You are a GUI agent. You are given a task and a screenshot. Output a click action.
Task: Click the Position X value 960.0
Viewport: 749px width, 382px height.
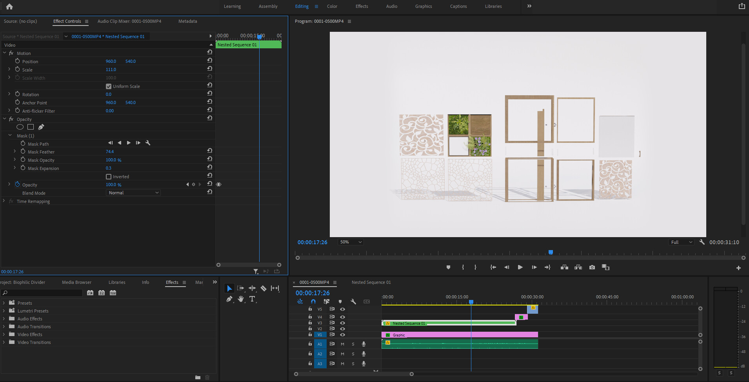(x=111, y=62)
